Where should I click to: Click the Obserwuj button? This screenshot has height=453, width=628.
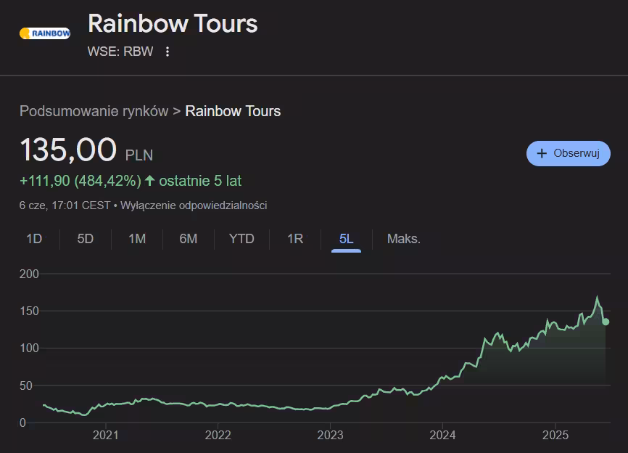(x=569, y=153)
